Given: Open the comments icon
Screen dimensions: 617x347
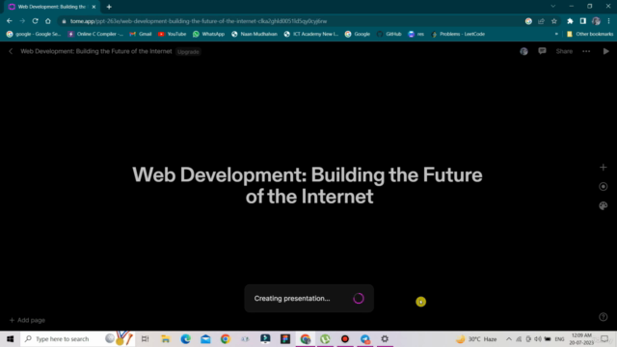Looking at the screenshot, I should click(542, 51).
